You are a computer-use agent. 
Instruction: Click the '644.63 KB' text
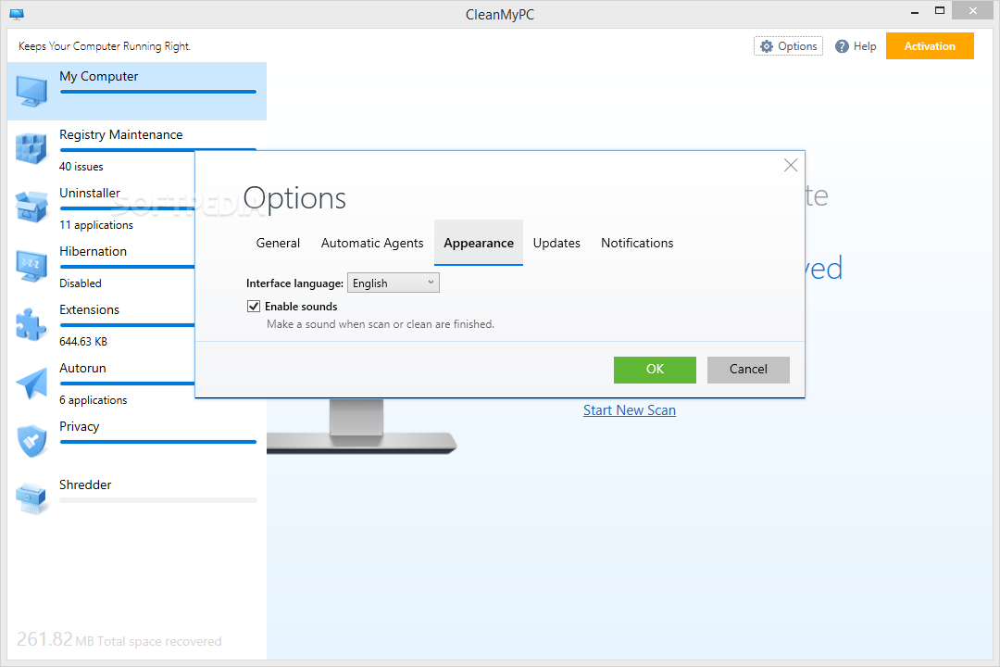(83, 342)
